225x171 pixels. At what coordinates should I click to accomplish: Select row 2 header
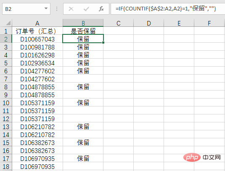click(6, 39)
